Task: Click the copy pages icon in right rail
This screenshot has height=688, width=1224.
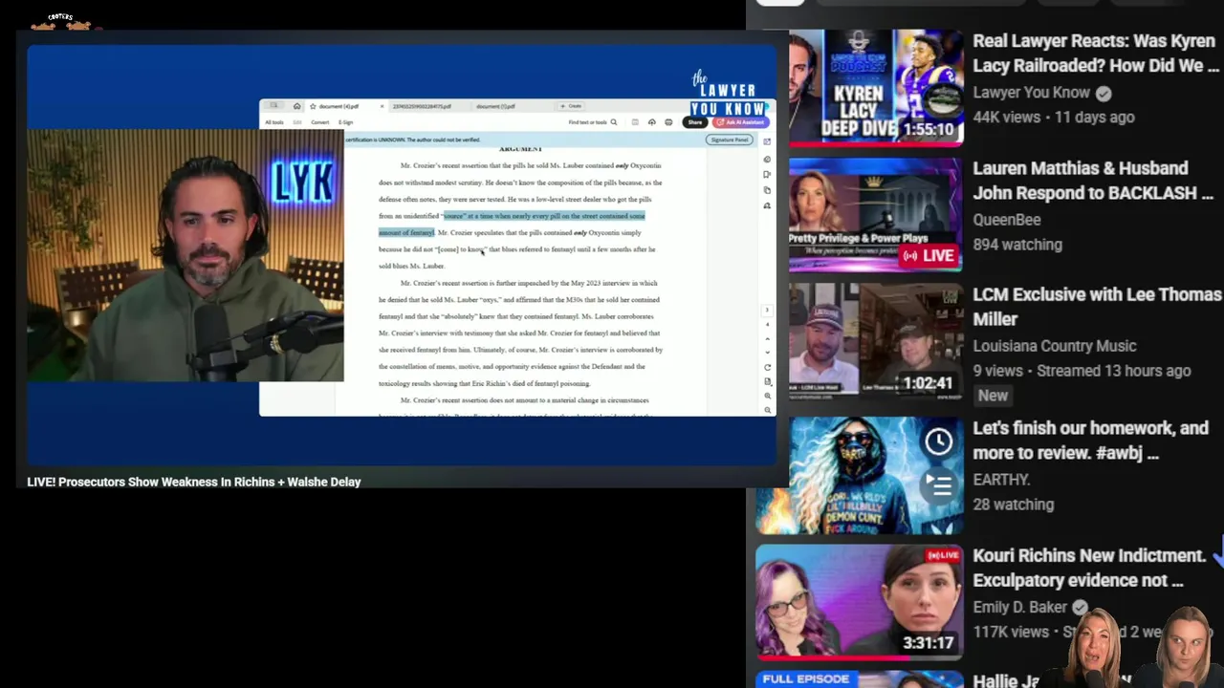Action: pyautogui.click(x=767, y=190)
